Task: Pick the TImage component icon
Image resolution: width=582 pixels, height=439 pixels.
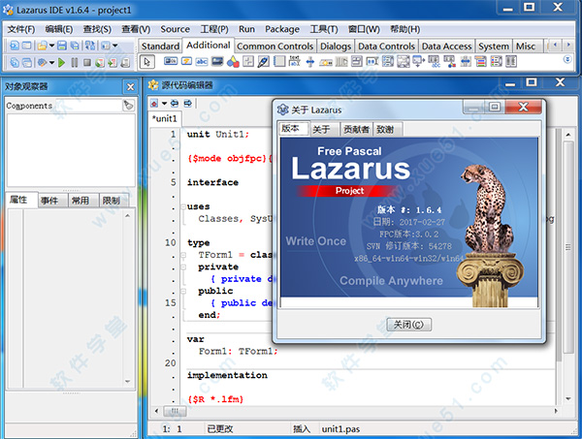Action: pyautogui.click(x=217, y=61)
